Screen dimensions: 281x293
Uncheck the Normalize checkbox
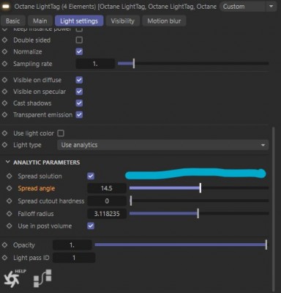coord(79,52)
